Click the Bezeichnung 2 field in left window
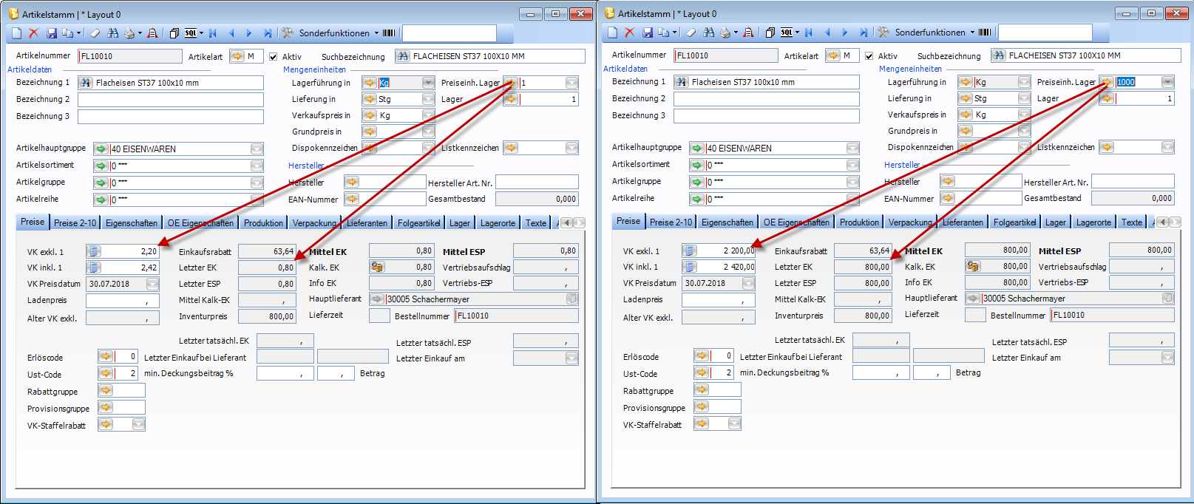 tap(170, 100)
